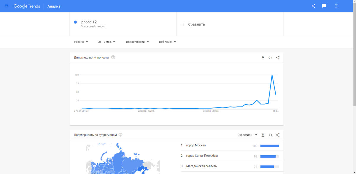Viewport: 356px width, 174px height.
Task: Open the Субрегион selection dropdown
Action: (x=247, y=135)
